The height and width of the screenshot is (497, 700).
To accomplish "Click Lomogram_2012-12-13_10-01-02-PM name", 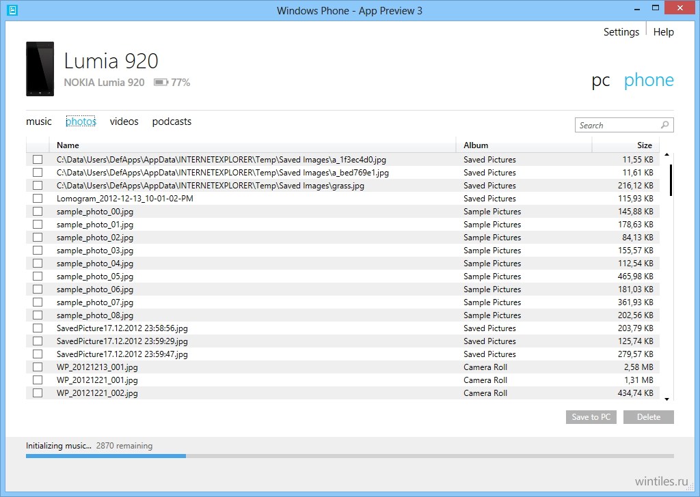I will click(x=125, y=199).
